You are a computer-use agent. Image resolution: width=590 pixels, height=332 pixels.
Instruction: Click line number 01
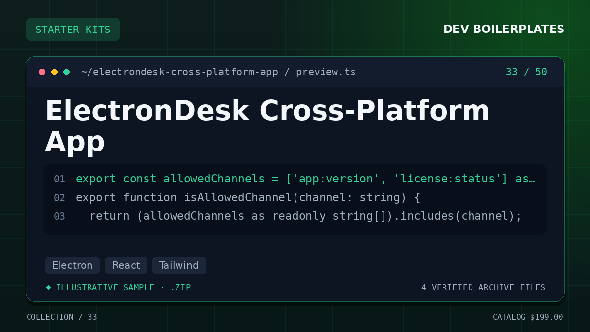(59, 179)
